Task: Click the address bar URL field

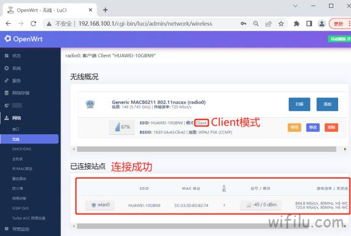Action: point(145,24)
